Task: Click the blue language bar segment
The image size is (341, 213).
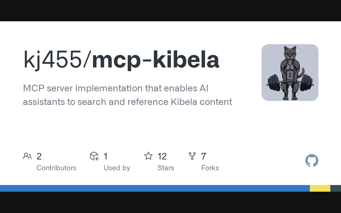Action: pos(155,188)
